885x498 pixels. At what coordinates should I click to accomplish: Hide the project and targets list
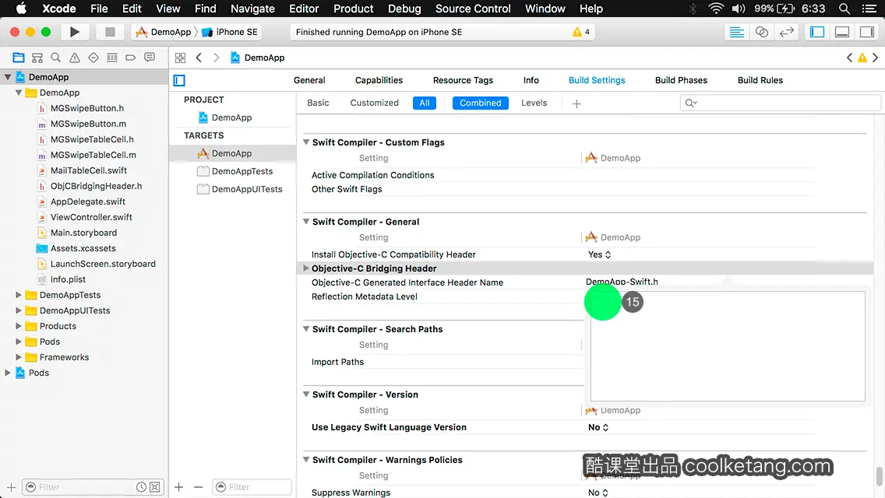[179, 81]
